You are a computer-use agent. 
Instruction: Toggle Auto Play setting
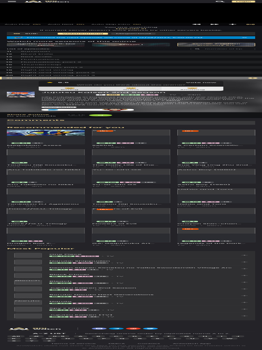tap(23, 24)
